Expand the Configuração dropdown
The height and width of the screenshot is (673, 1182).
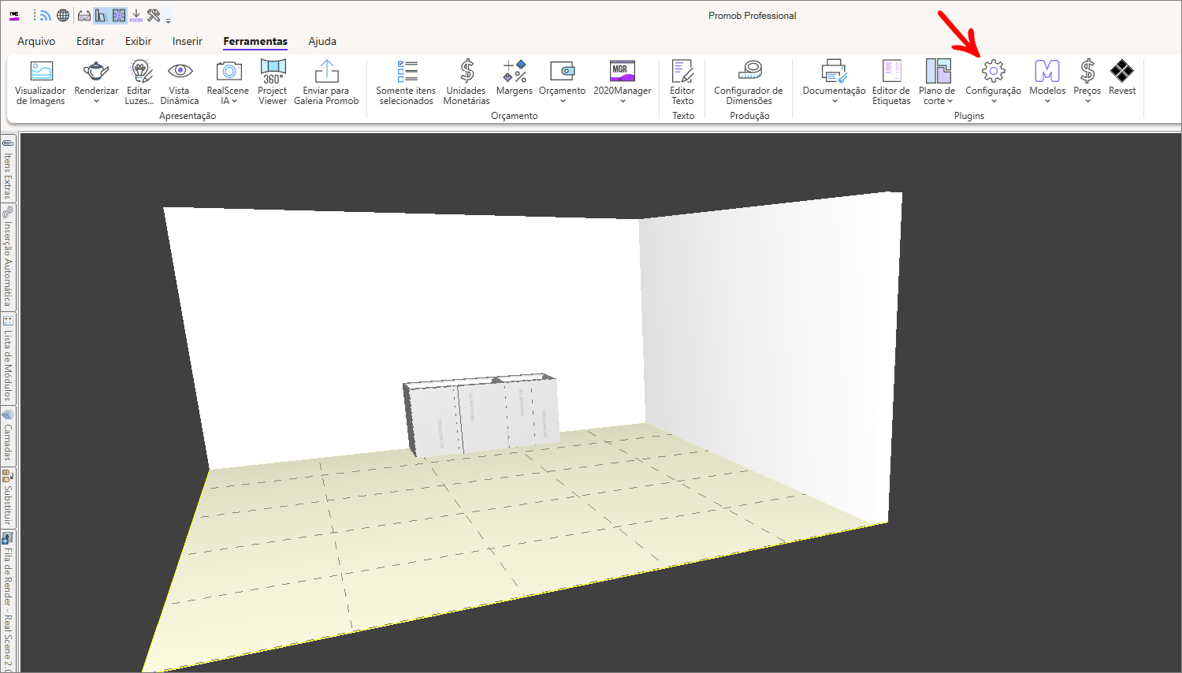[992, 101]
